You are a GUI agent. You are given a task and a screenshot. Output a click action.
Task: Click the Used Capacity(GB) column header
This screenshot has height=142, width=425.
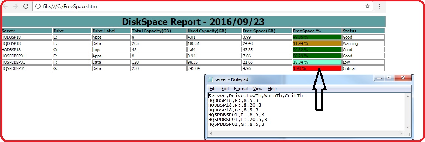pos(215,31)
